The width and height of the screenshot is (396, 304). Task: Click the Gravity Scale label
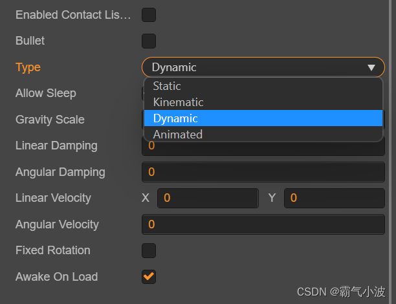click(x=50, y=120)
